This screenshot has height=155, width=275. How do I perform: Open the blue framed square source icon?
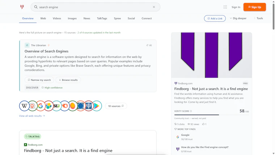(x=81, y=106)
